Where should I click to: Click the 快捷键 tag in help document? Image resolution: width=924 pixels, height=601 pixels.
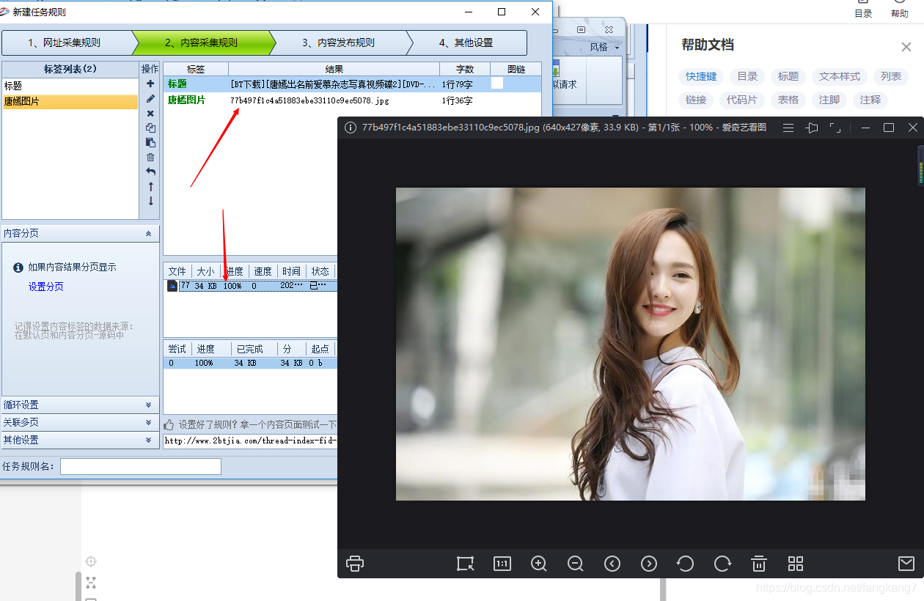point(701,76)
